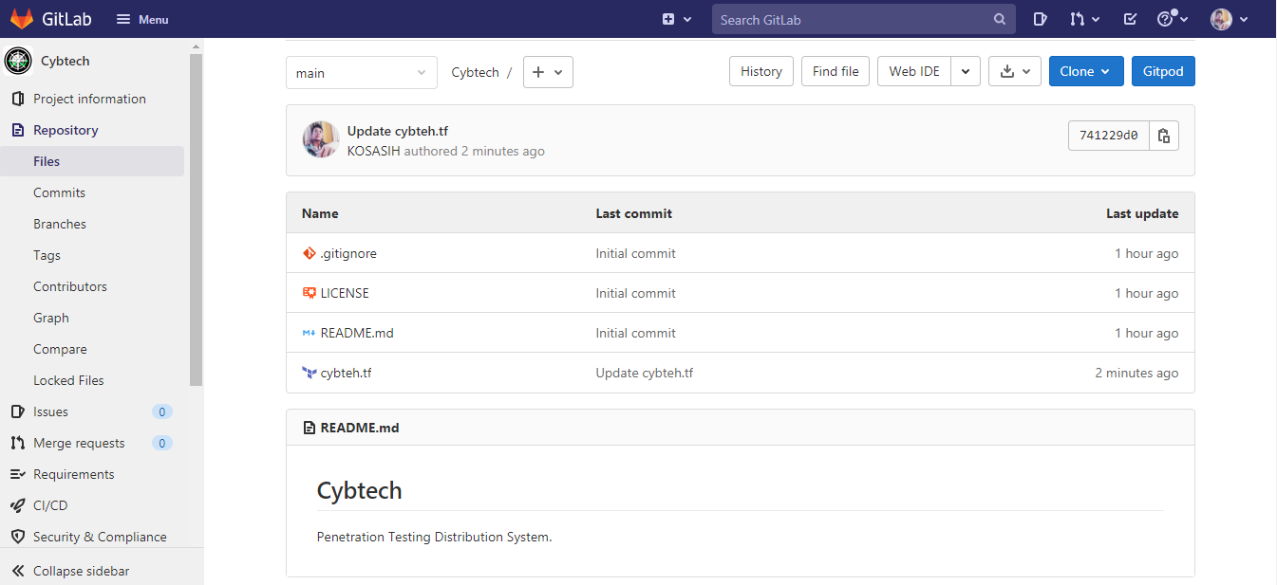Open Graph in the sidebar
Image resolution: width=1277 pixels, height=585 pixels.
click(x=51, y=318)
